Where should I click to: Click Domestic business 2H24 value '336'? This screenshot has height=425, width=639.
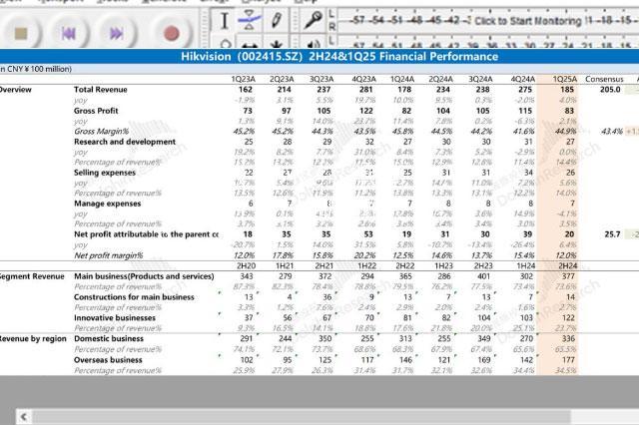click(x=568, y=338)
